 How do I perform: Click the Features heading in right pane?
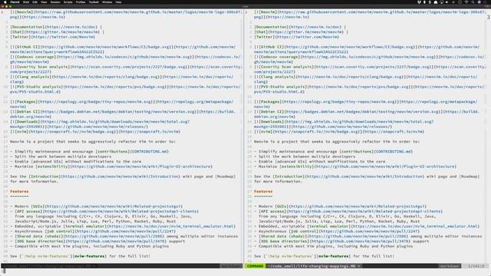tap(263, 191)
